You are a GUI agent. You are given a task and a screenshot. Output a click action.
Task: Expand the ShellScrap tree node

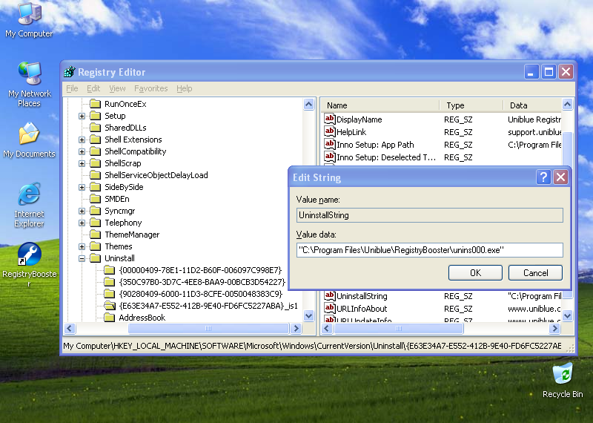82,163
